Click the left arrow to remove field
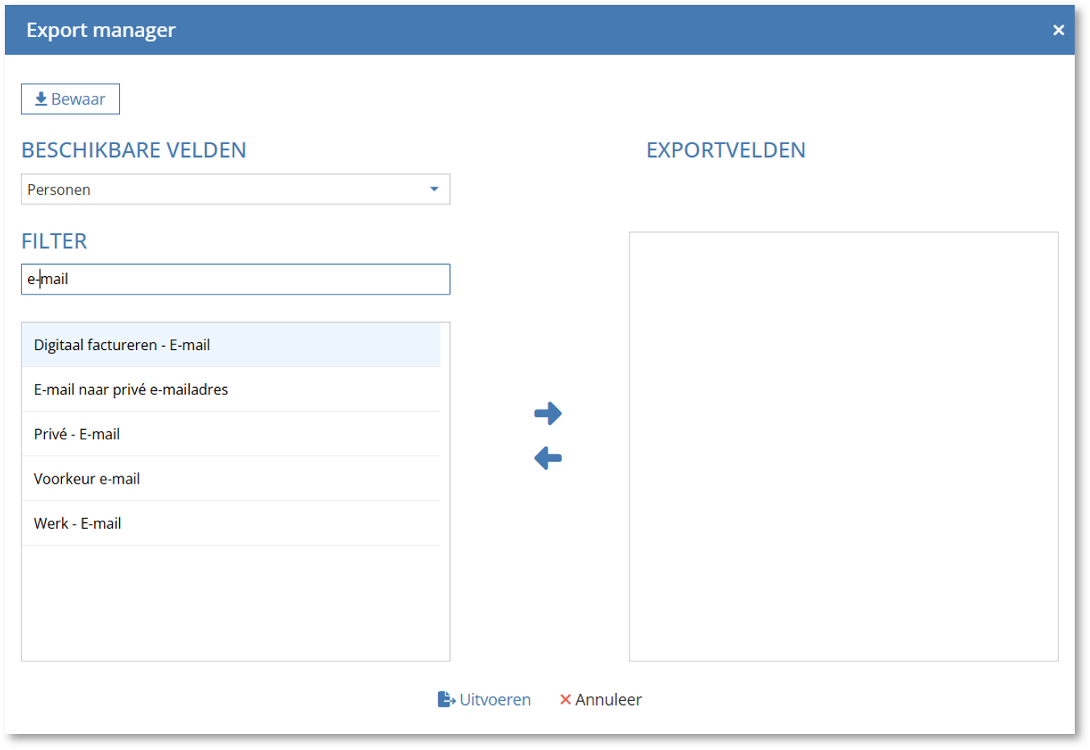Screen dimensions: 1090x750 [547, 459]
